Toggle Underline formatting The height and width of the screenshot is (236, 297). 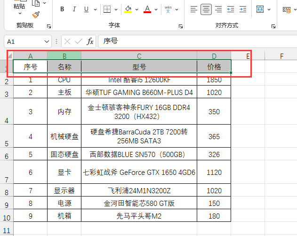click(87, 9)
